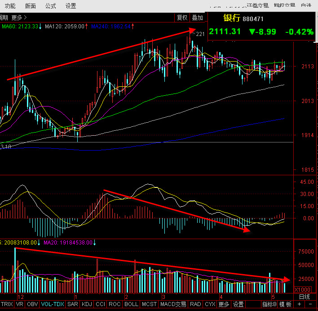Select the SAR indicator tab

pos(72,304)
